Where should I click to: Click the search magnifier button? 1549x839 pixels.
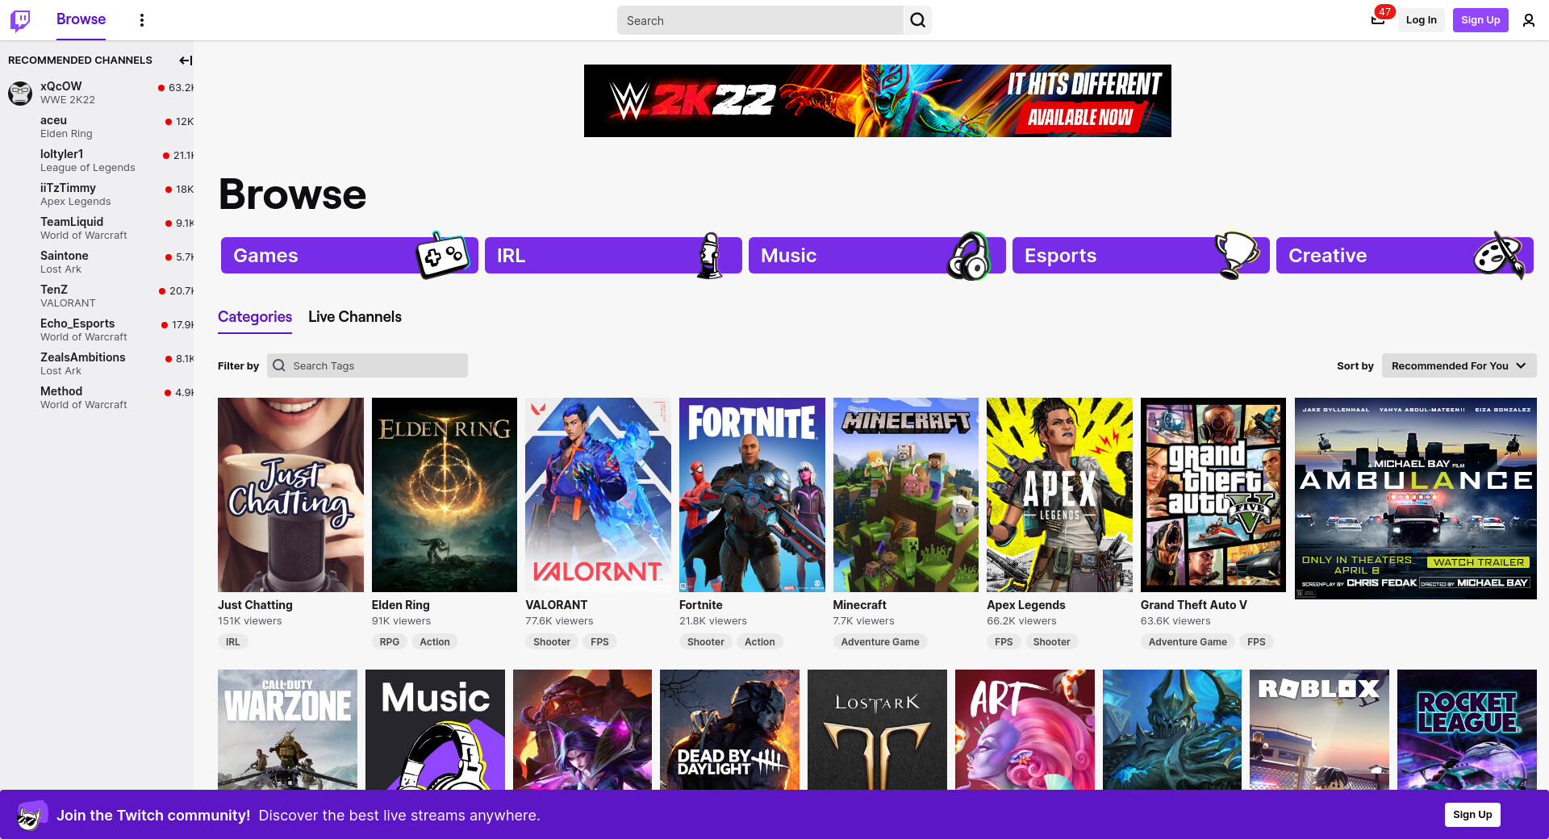[x=918, y=20]
